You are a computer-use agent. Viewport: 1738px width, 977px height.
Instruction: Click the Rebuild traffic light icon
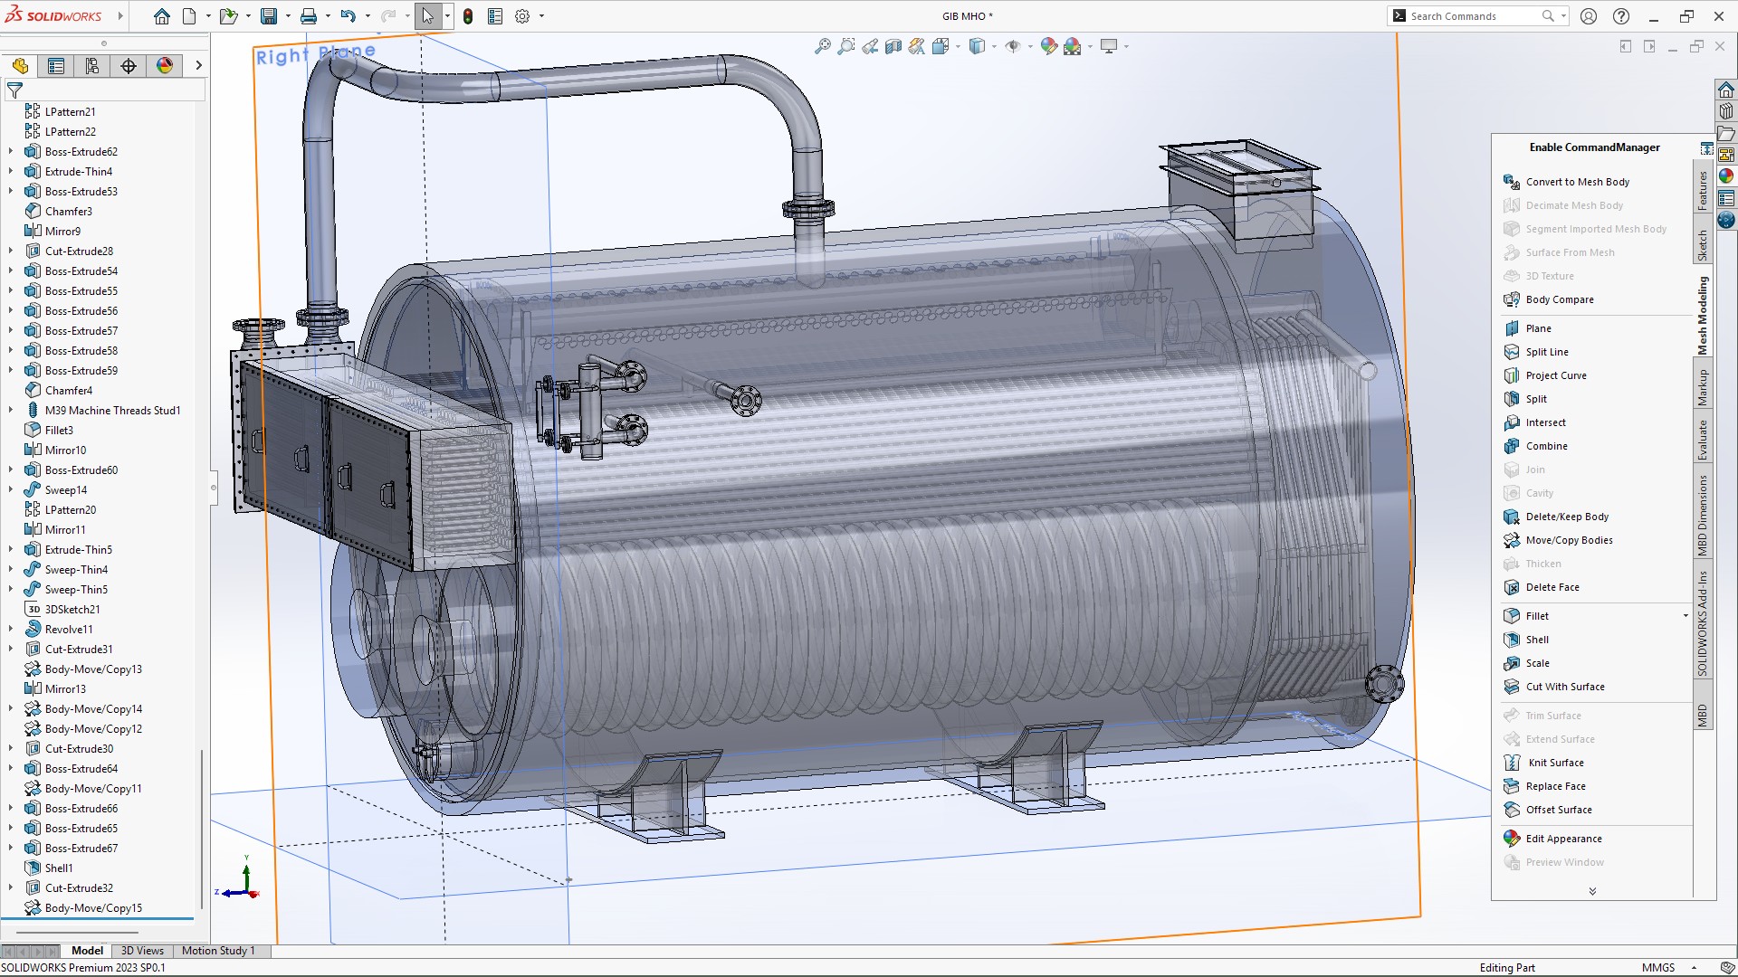468,16
